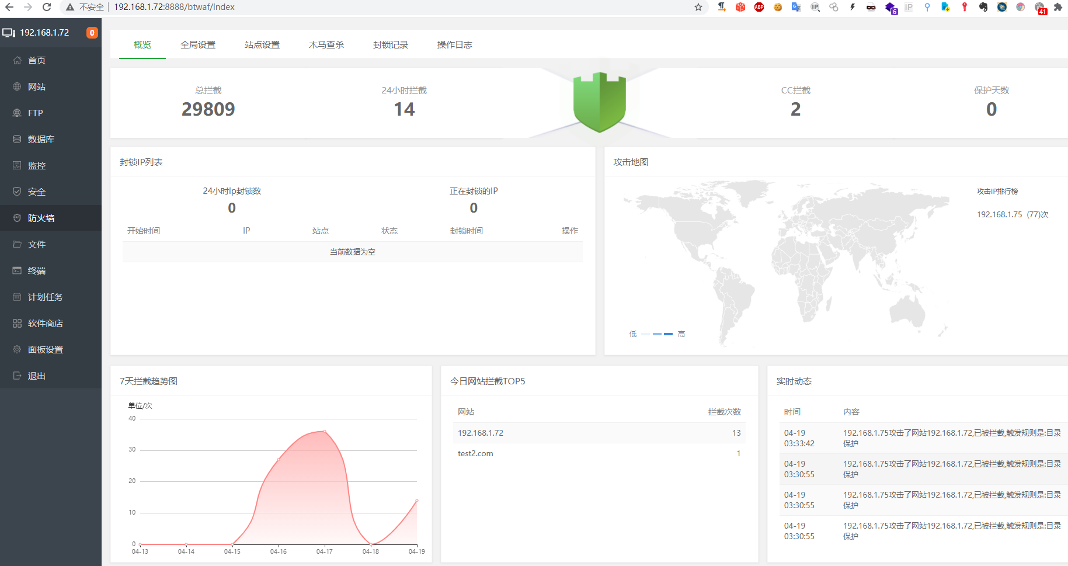This screenshot has height=566, width=1068.
Task: Click CC拦截 count 2
Action: tap(795, 109)
